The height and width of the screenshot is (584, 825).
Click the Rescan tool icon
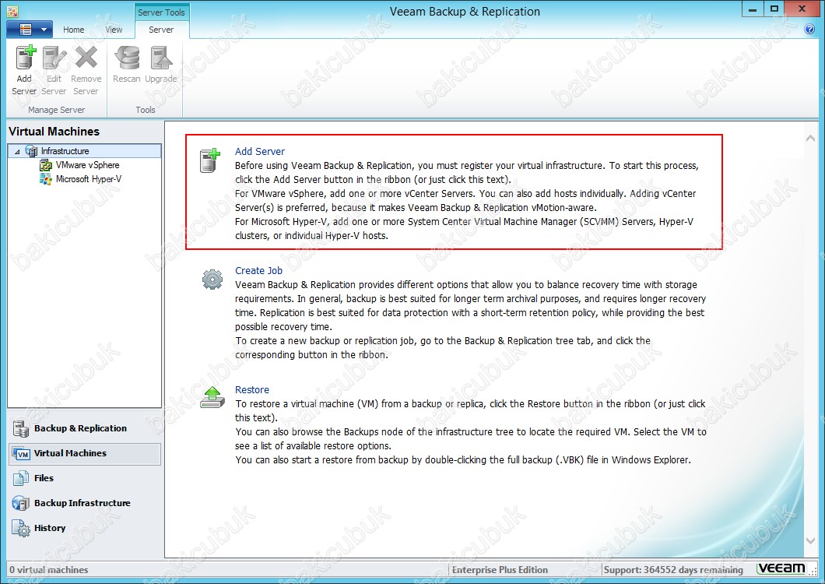point(127,58)
